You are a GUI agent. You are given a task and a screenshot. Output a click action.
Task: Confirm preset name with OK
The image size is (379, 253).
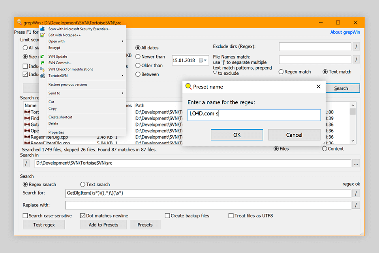coord(237,135)
